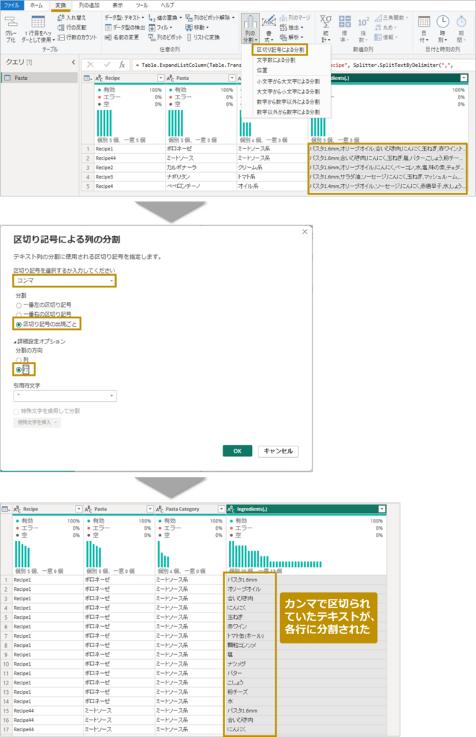Select the Pasta query in the queries pane
This screenshot has height=737, width=476.
[22, 78]
